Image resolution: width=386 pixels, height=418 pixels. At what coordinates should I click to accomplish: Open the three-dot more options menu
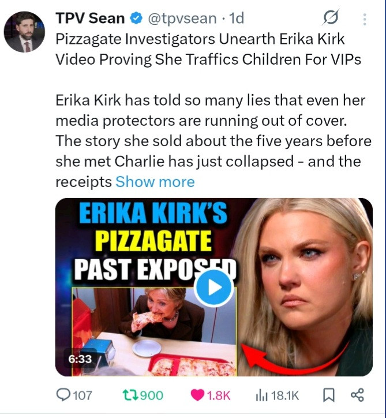[365, 19]
